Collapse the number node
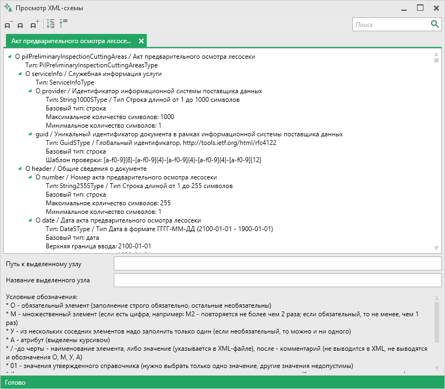The width and height of the screenshot is (445, 389). [30, 177]
